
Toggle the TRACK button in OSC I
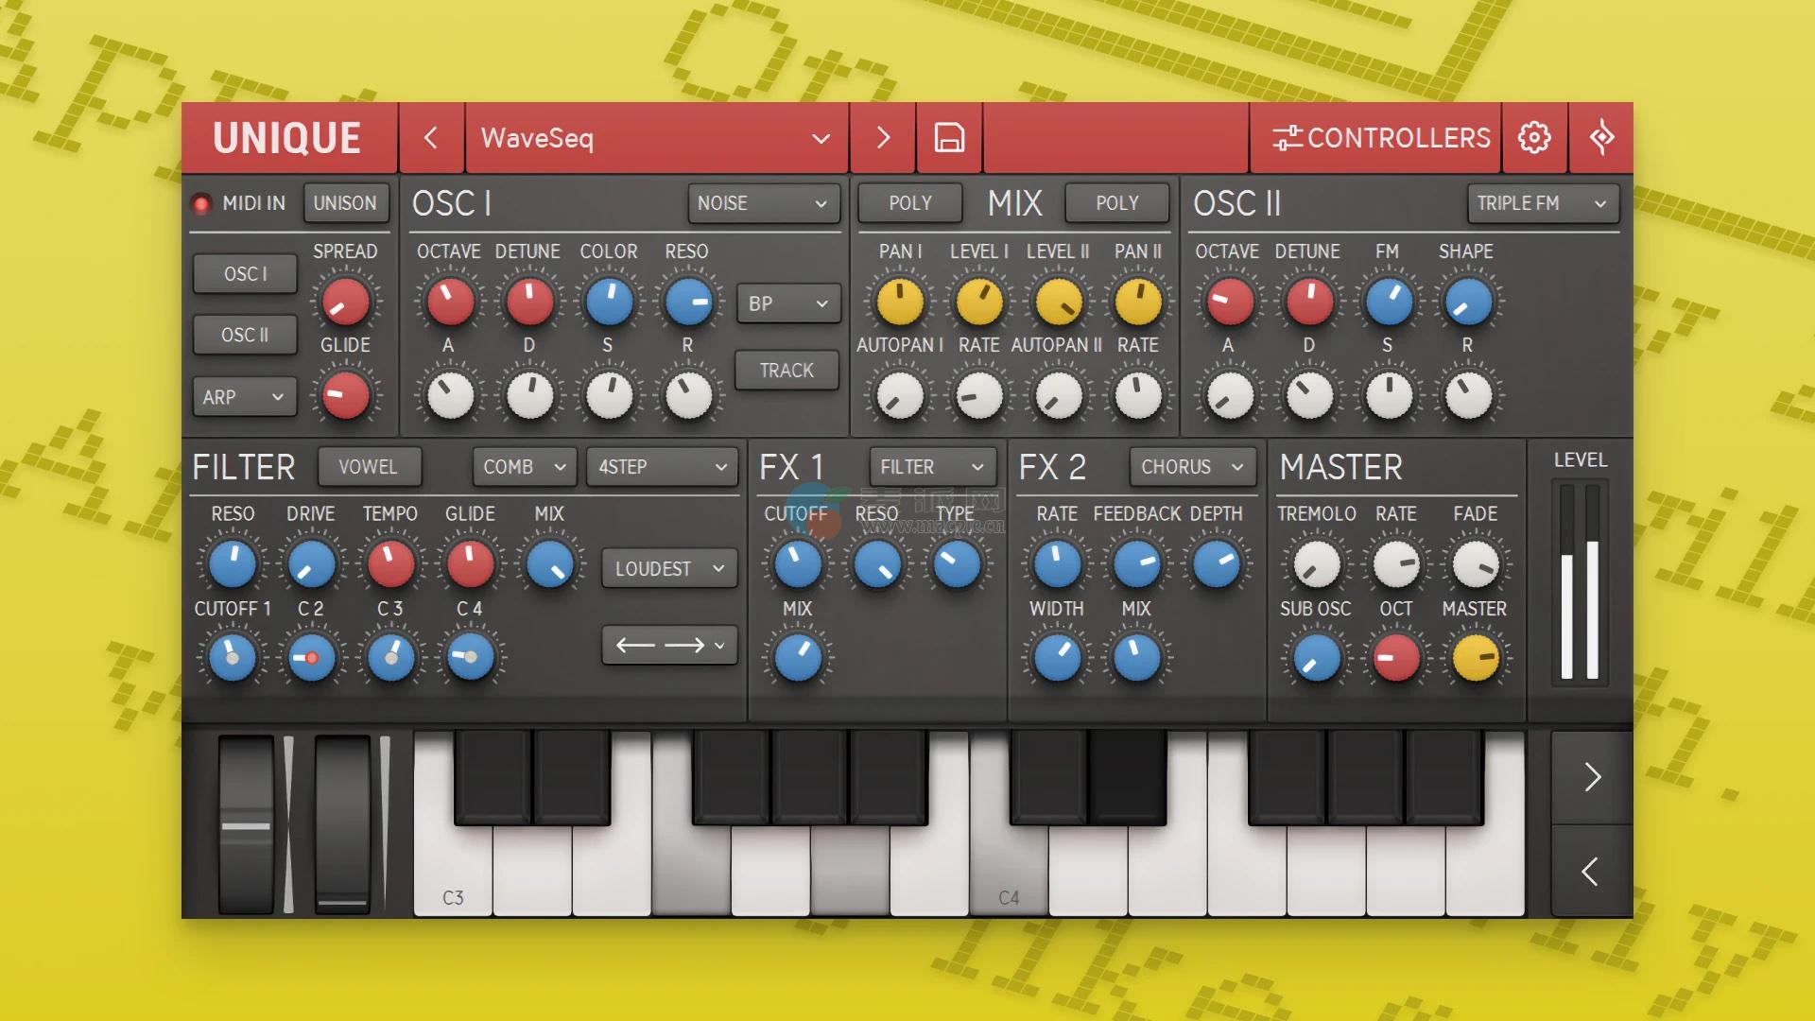(x=786, y=371)
